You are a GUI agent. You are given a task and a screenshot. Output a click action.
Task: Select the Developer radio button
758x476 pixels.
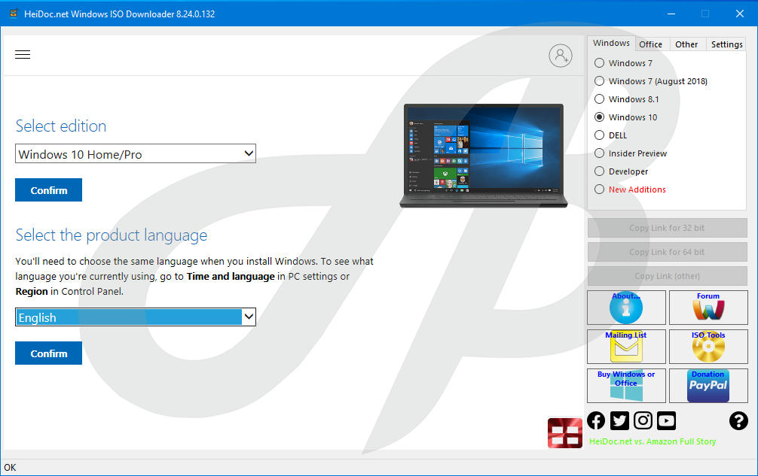click(x=600, y=171)
